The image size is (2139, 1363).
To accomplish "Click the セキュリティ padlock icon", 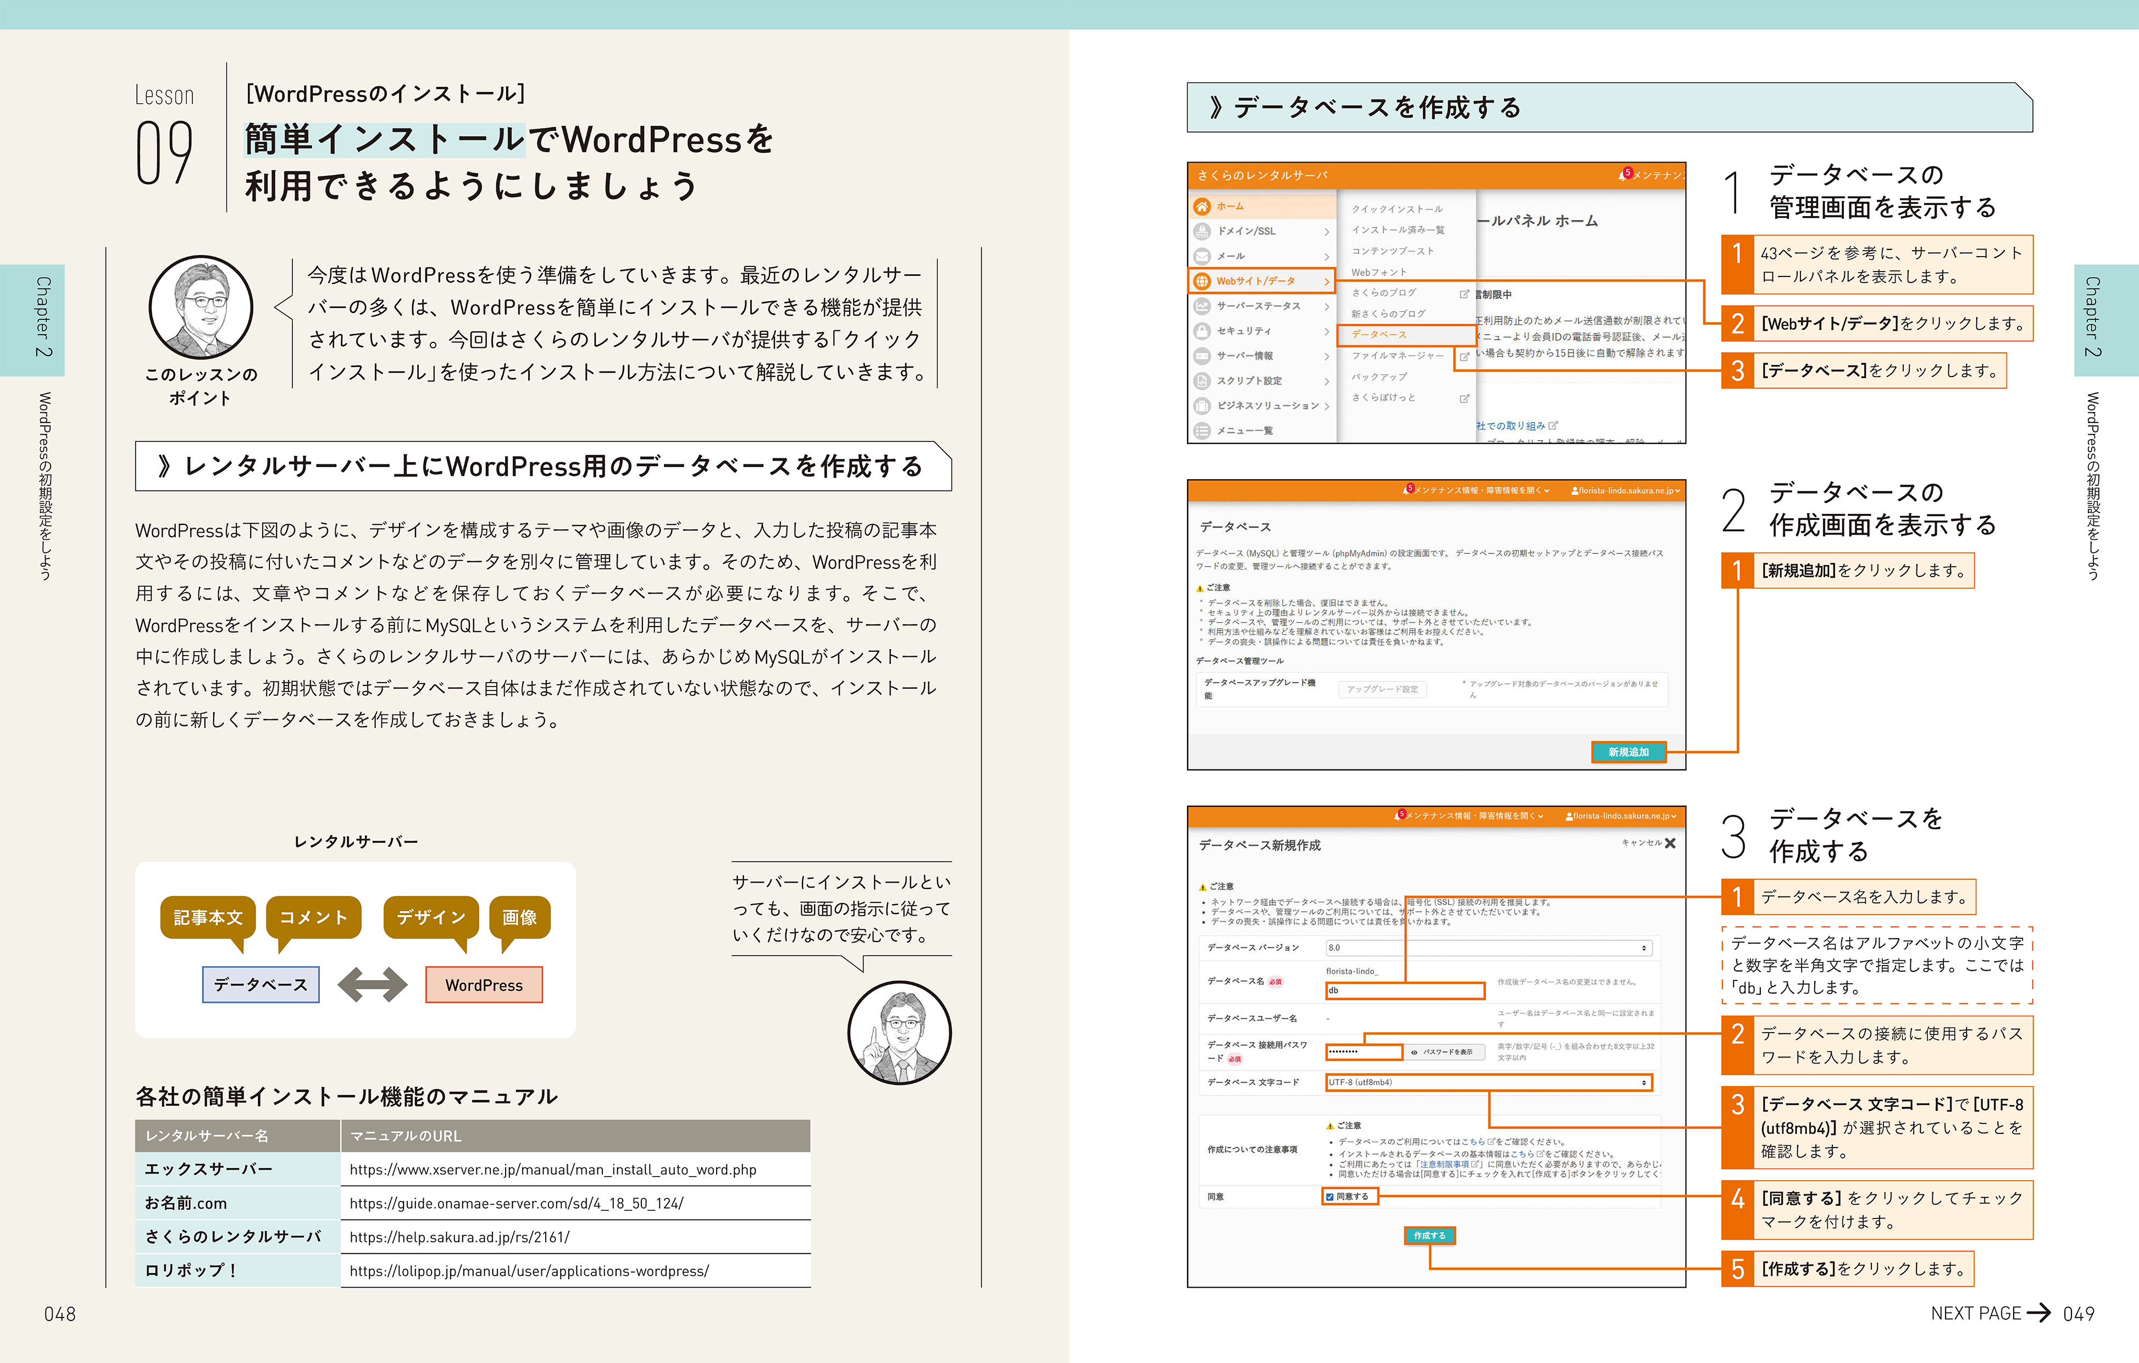I will (1203, 331).
